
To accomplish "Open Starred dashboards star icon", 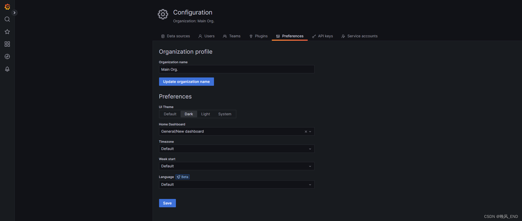I will [7, 32].
